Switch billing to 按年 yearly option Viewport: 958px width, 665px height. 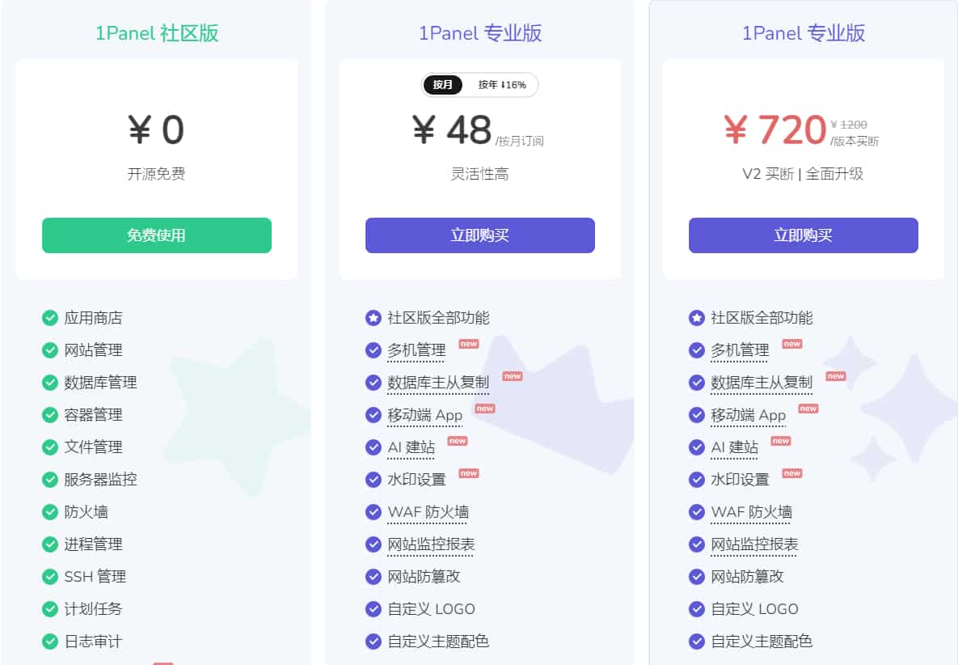click(x=501, y=85)
